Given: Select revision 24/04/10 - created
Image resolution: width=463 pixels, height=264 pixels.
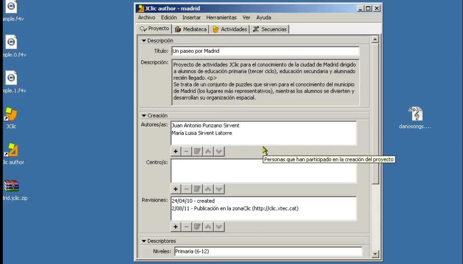Looking at the screenshot, I should coord(193,201).
